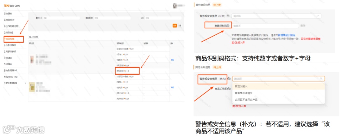Click 删除 next to 商品识别码 field

tap(303, 26)
